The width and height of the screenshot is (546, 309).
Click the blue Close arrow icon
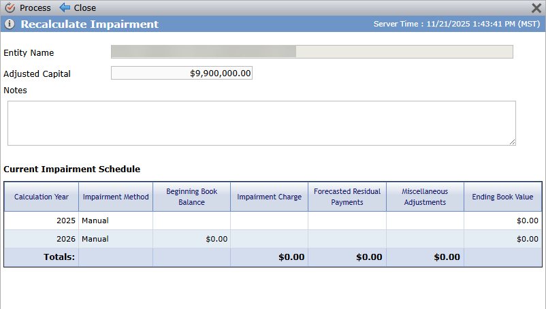coord(65,7)
